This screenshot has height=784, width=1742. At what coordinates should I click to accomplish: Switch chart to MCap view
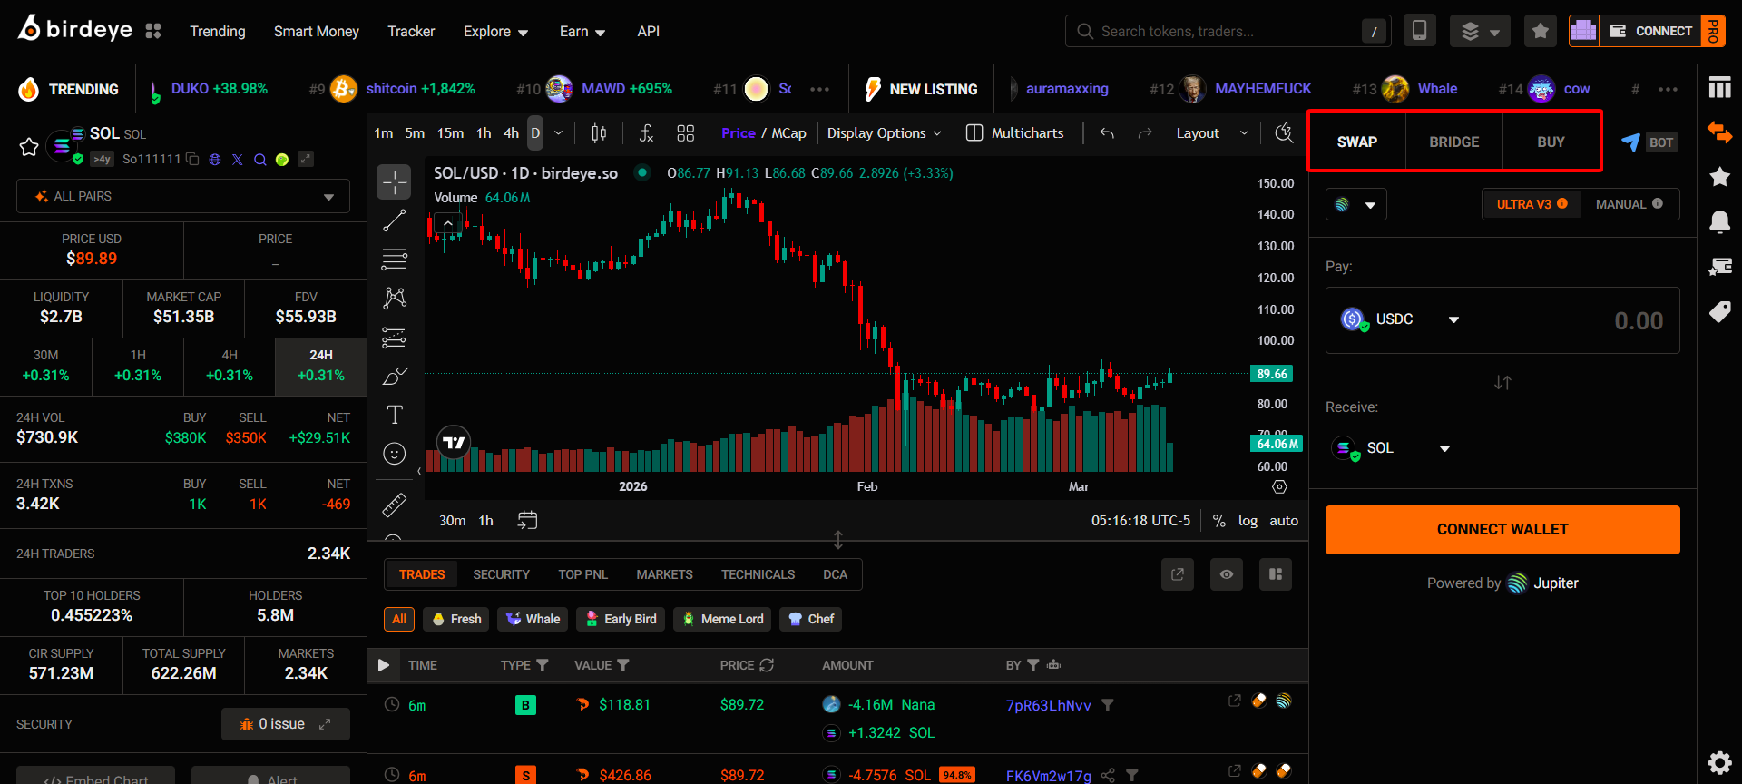pos(788,133)
